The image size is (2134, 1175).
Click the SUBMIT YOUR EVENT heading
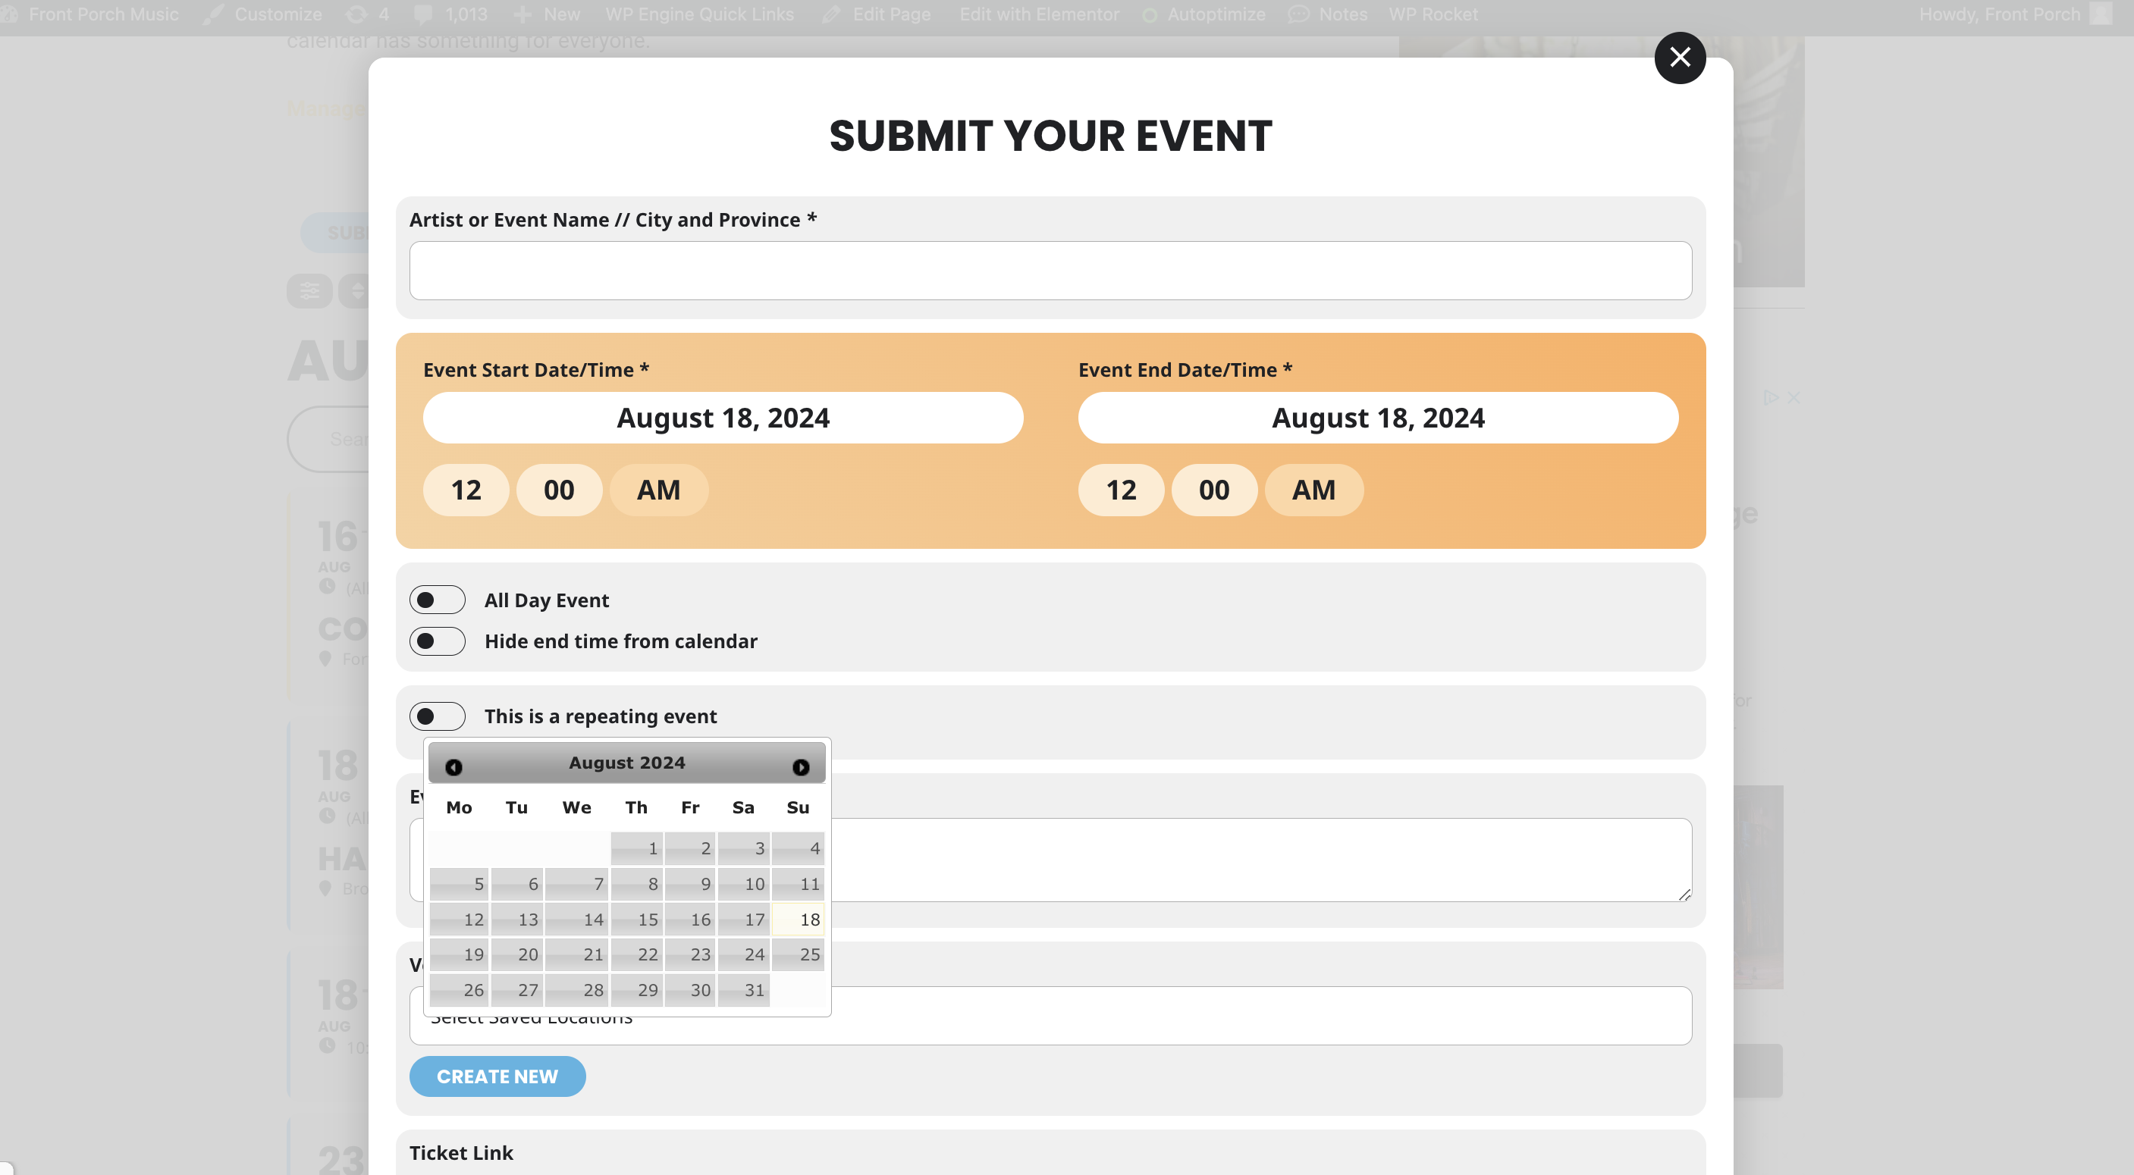click(1050, 136)
